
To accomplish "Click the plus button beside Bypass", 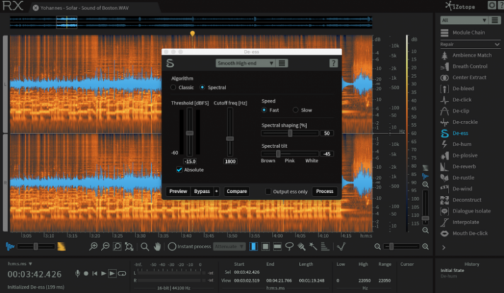I will pyautogui.click(x=216, y=192).
